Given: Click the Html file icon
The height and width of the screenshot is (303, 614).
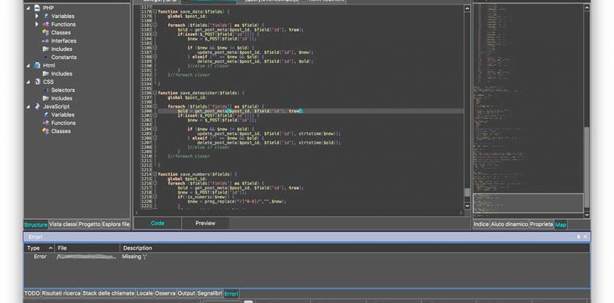Looking at the screenshot, I should click(37, 65).
